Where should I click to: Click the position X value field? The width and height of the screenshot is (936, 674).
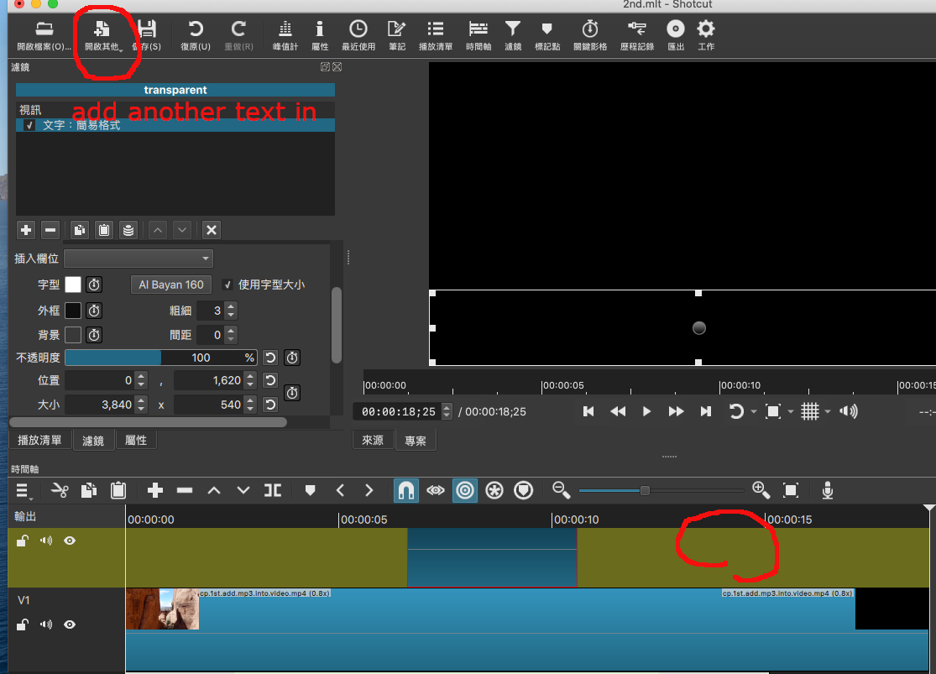coord(100,380)
